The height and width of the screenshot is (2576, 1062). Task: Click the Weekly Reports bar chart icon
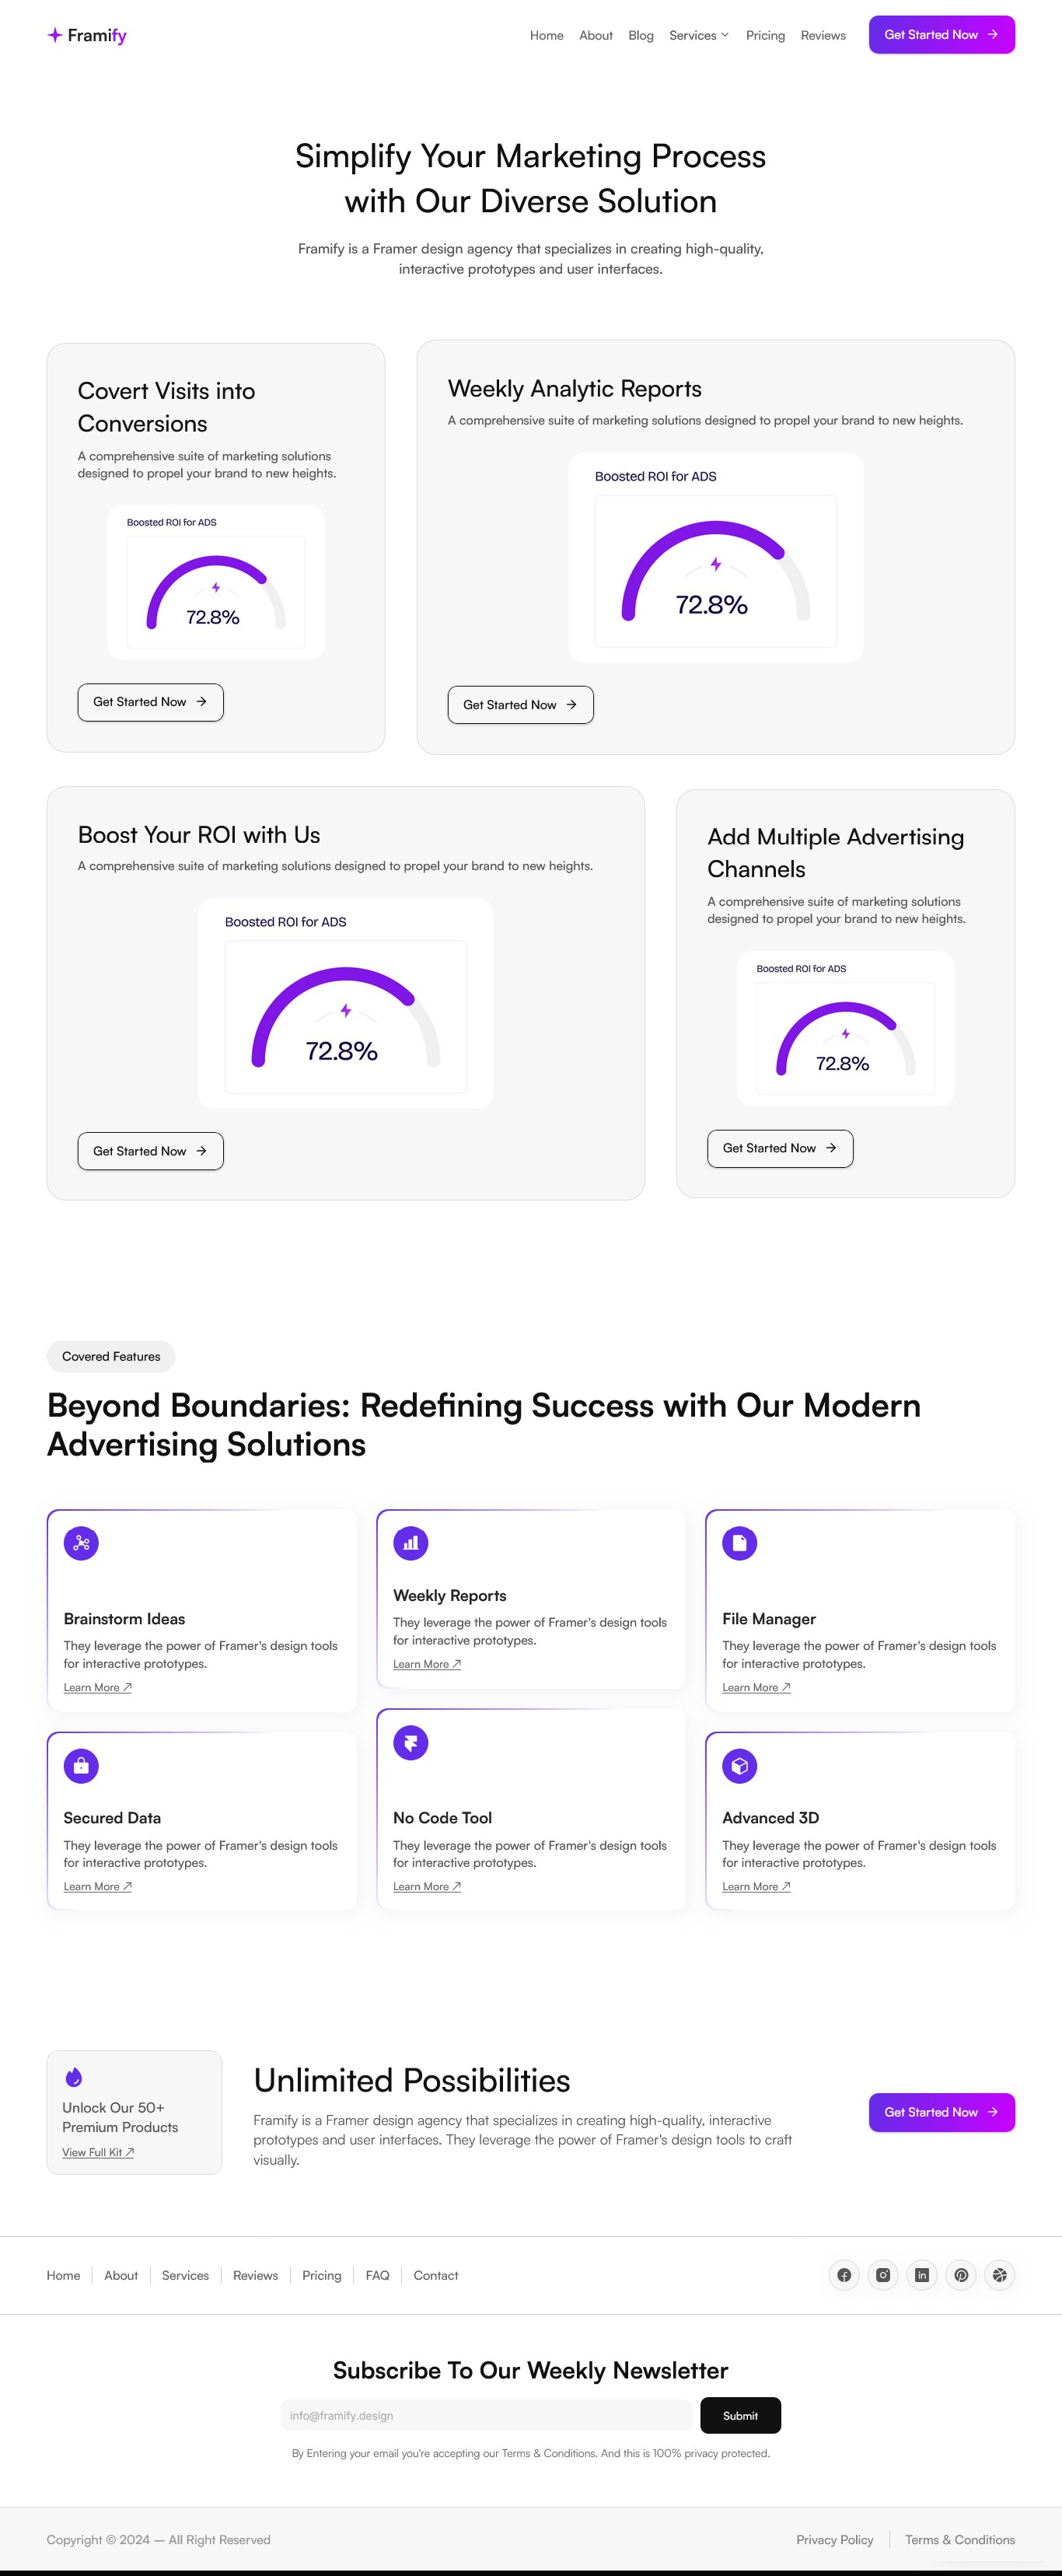pos(410,1543)
